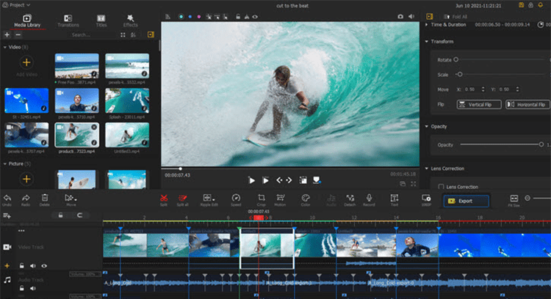551x299 pixels.
Task: Delete the selected clip with the Delete icon
Action: [45, 199]
